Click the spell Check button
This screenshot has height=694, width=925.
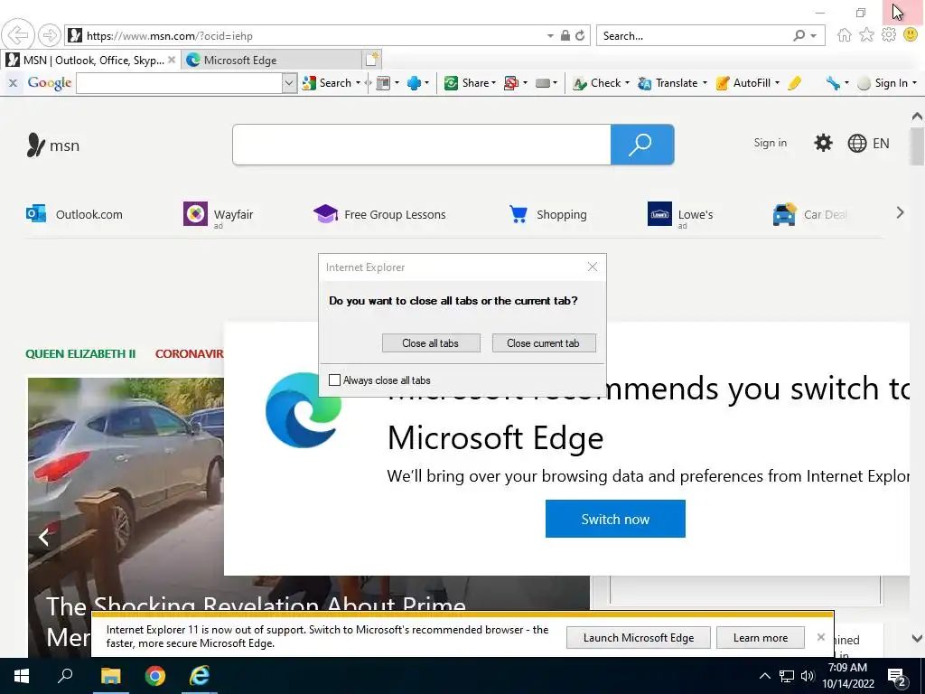point(597,83)
